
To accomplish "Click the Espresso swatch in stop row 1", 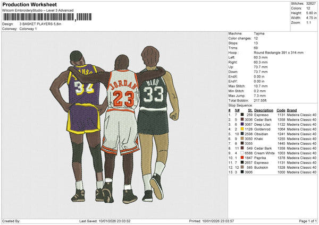I will [x=242, y=115].
